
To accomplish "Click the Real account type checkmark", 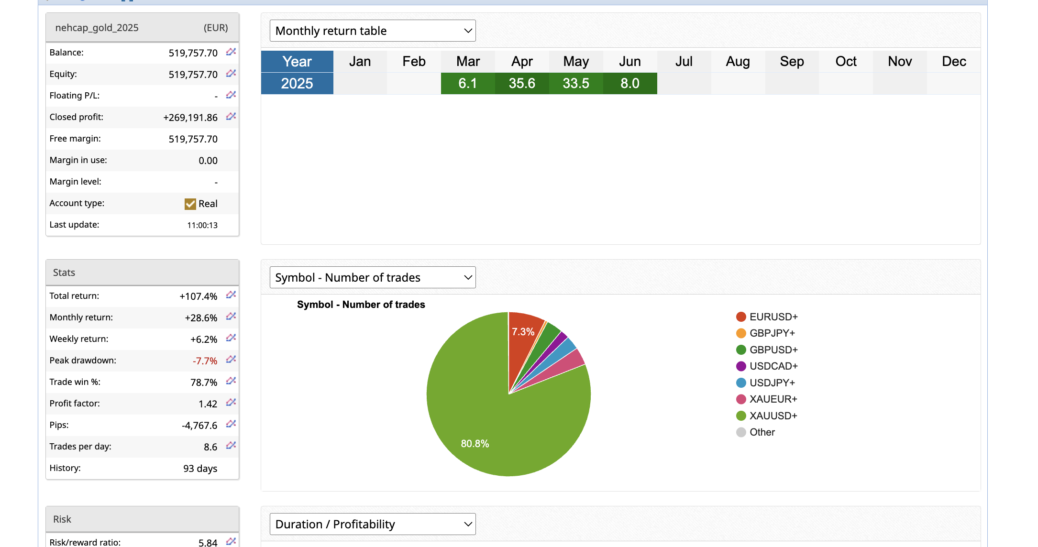I will tap(190, 204).
